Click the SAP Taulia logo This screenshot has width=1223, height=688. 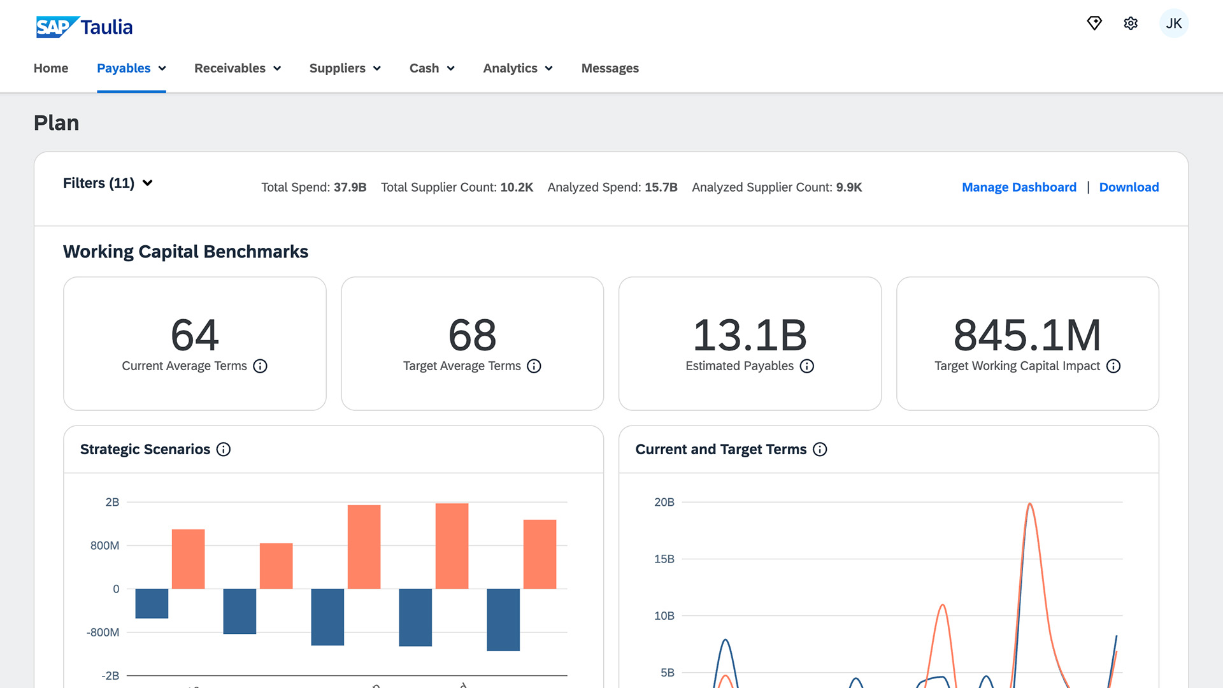tap(84, 27)
